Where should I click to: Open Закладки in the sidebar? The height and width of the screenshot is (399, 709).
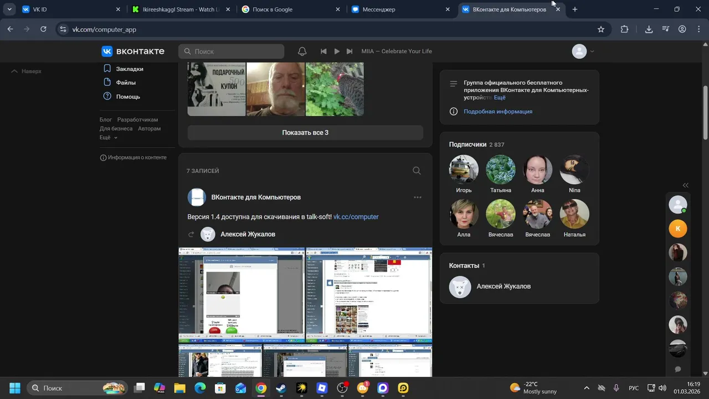[130, 69]
